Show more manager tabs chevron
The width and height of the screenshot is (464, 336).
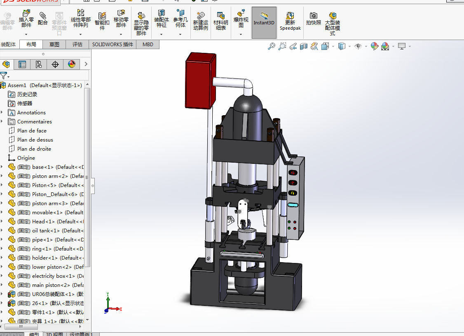point(86,64)
